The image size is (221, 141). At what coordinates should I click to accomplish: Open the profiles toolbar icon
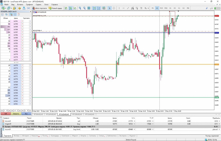[x=9, y=8]
